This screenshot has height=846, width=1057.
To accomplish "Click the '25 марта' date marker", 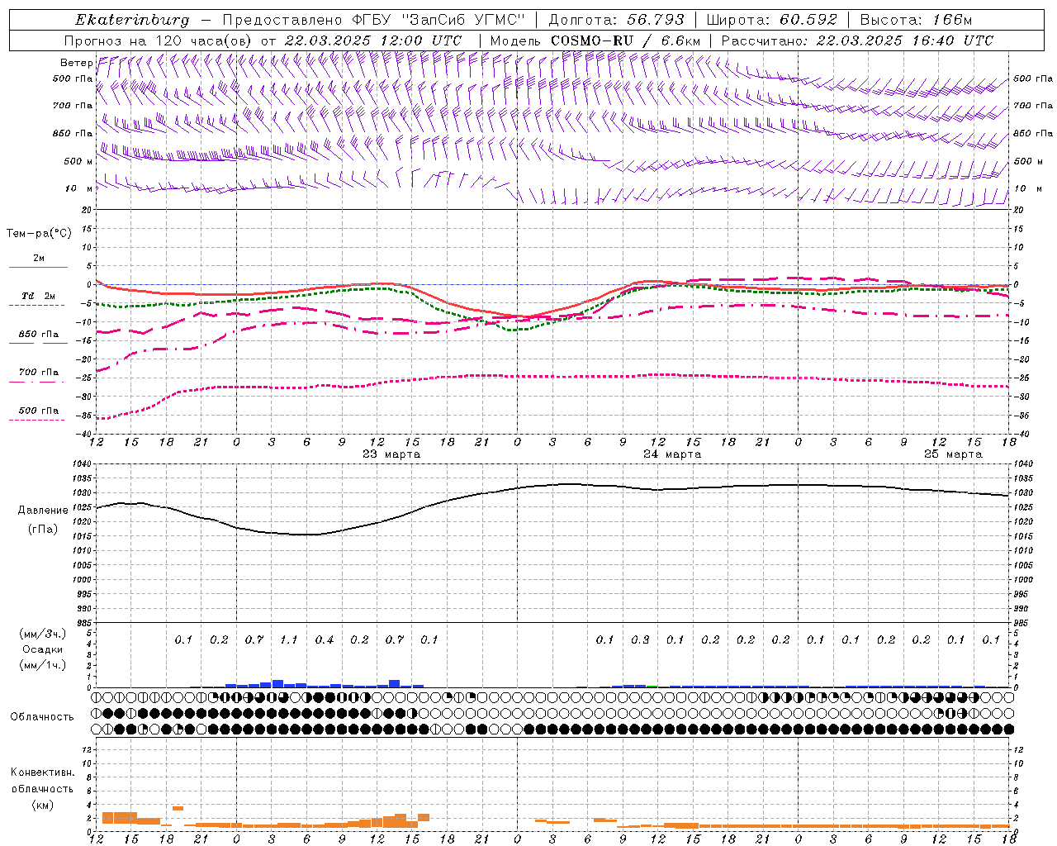I will click(953, 454).
